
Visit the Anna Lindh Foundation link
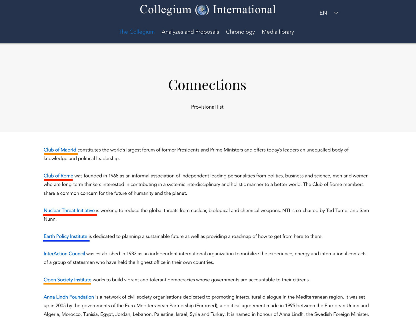pyautogui.click(x=69, y=297)
